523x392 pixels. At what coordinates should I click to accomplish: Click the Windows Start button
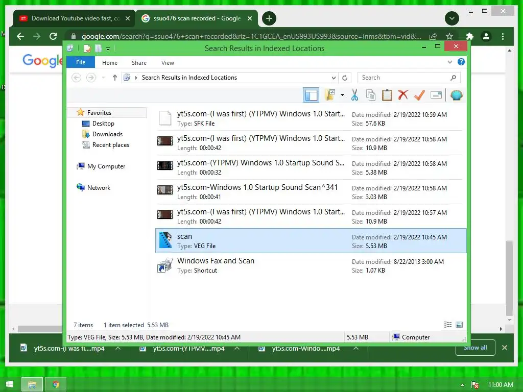tap(9, 384)
